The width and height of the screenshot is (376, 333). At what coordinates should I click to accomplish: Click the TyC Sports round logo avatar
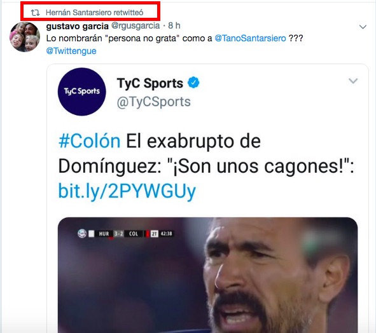tap(82, 92)
